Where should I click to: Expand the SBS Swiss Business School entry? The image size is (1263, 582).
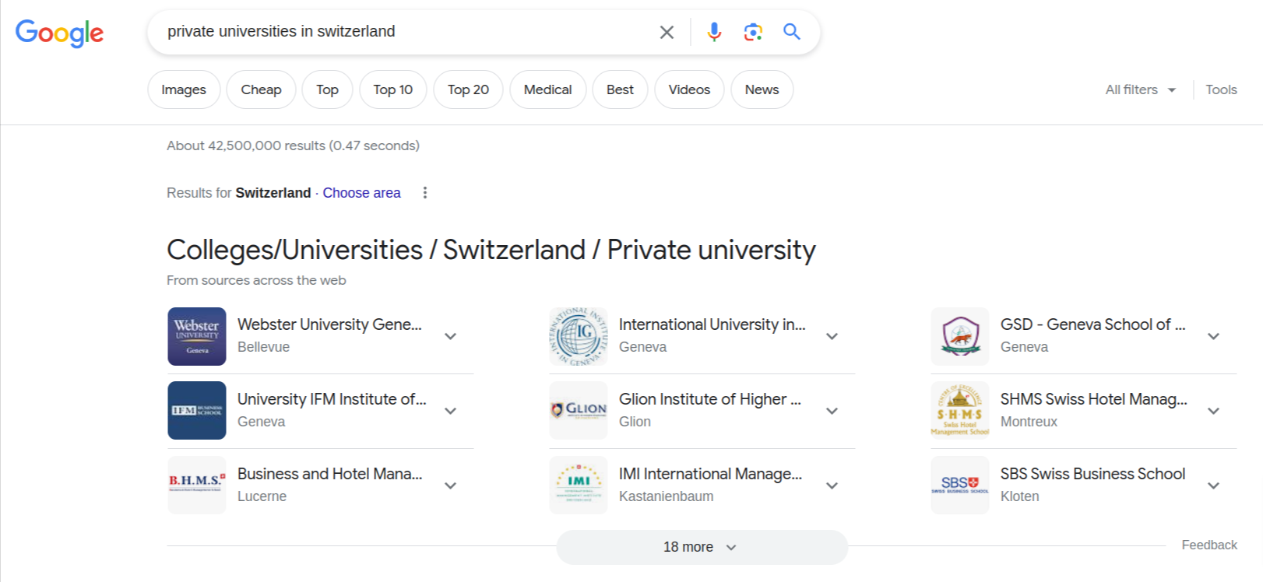point(1213,486)
